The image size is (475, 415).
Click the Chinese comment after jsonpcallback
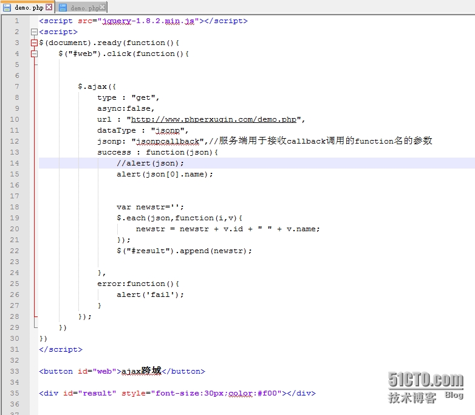tap(321, 141)
